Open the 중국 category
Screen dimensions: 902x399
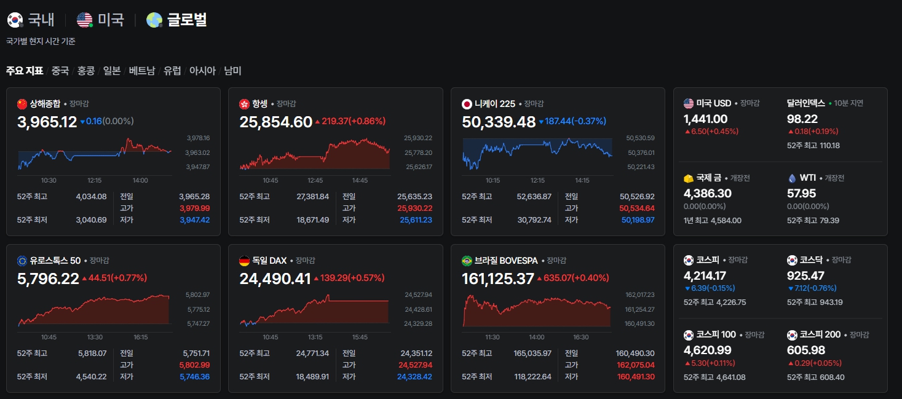pyautogui.click(x=60, y=71)
